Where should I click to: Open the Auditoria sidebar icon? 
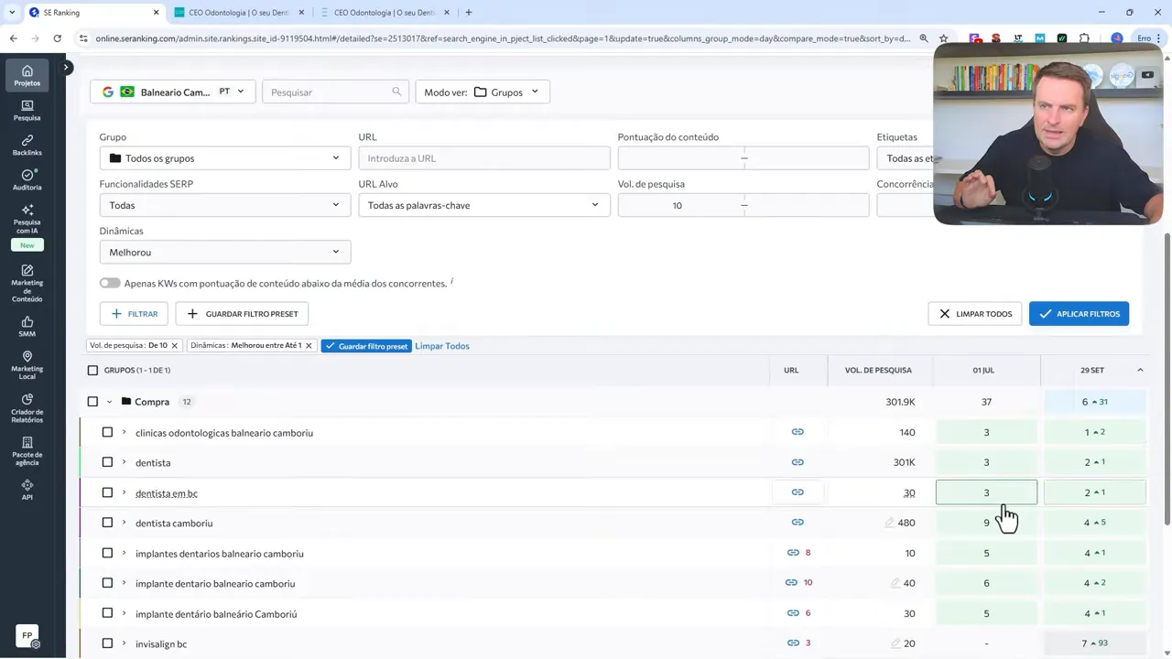coord(27,179)
